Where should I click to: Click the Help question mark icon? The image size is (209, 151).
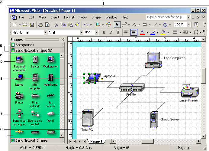[x=196, y=25]
